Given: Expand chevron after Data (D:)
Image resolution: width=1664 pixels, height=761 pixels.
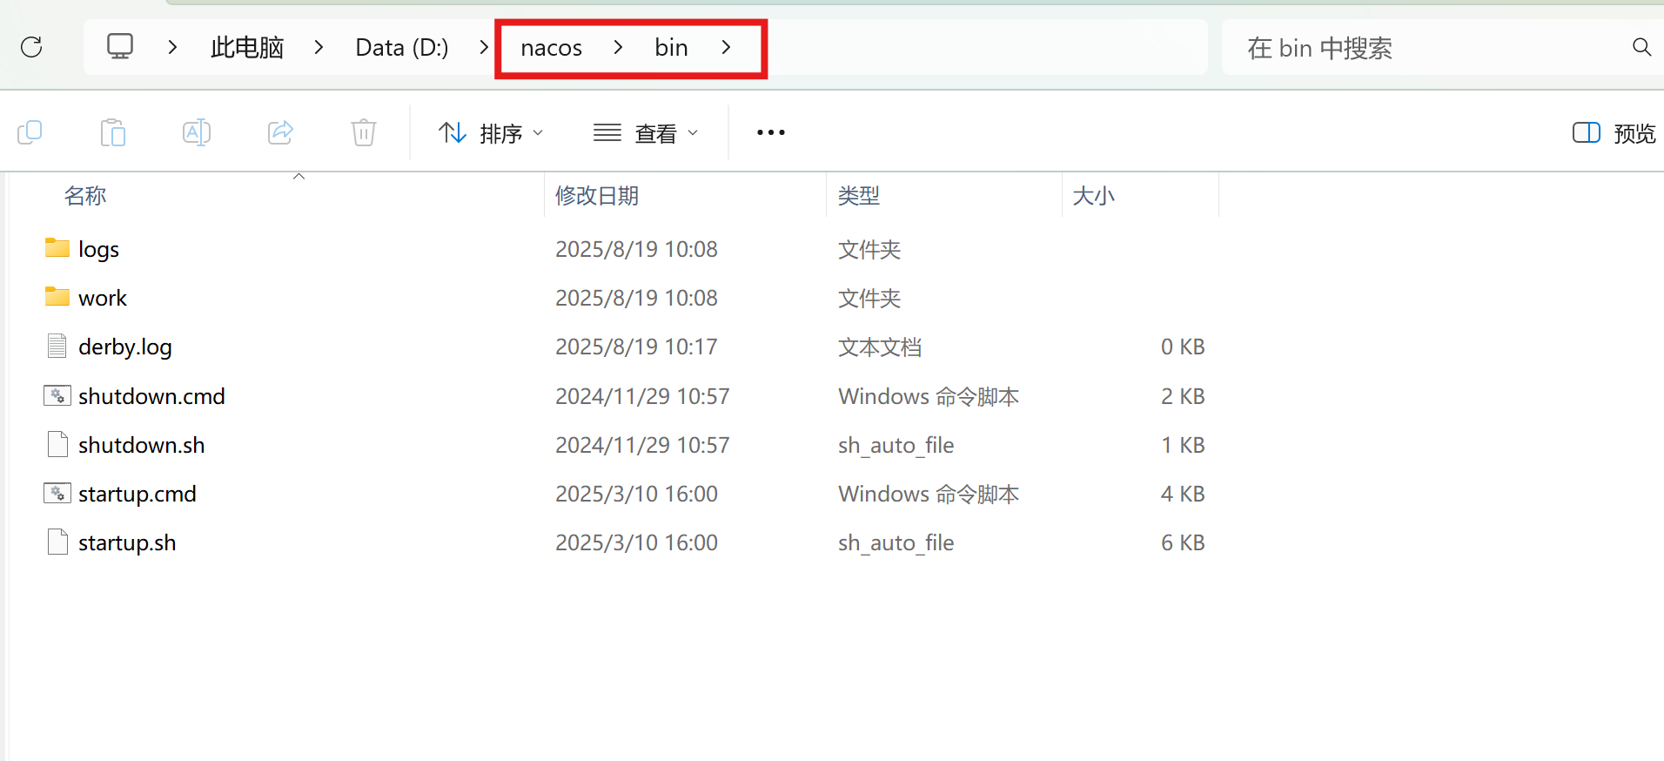Looking at the screenshot, I should [x=484, y=47].
